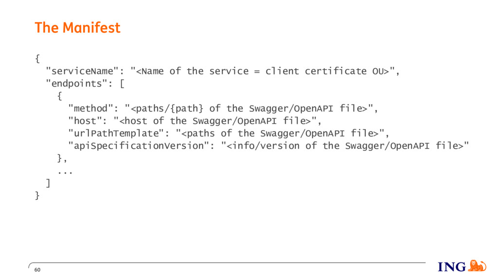Click the opening square bracket after endpoints
498x280 pixels.
click(x=122, y=84)
